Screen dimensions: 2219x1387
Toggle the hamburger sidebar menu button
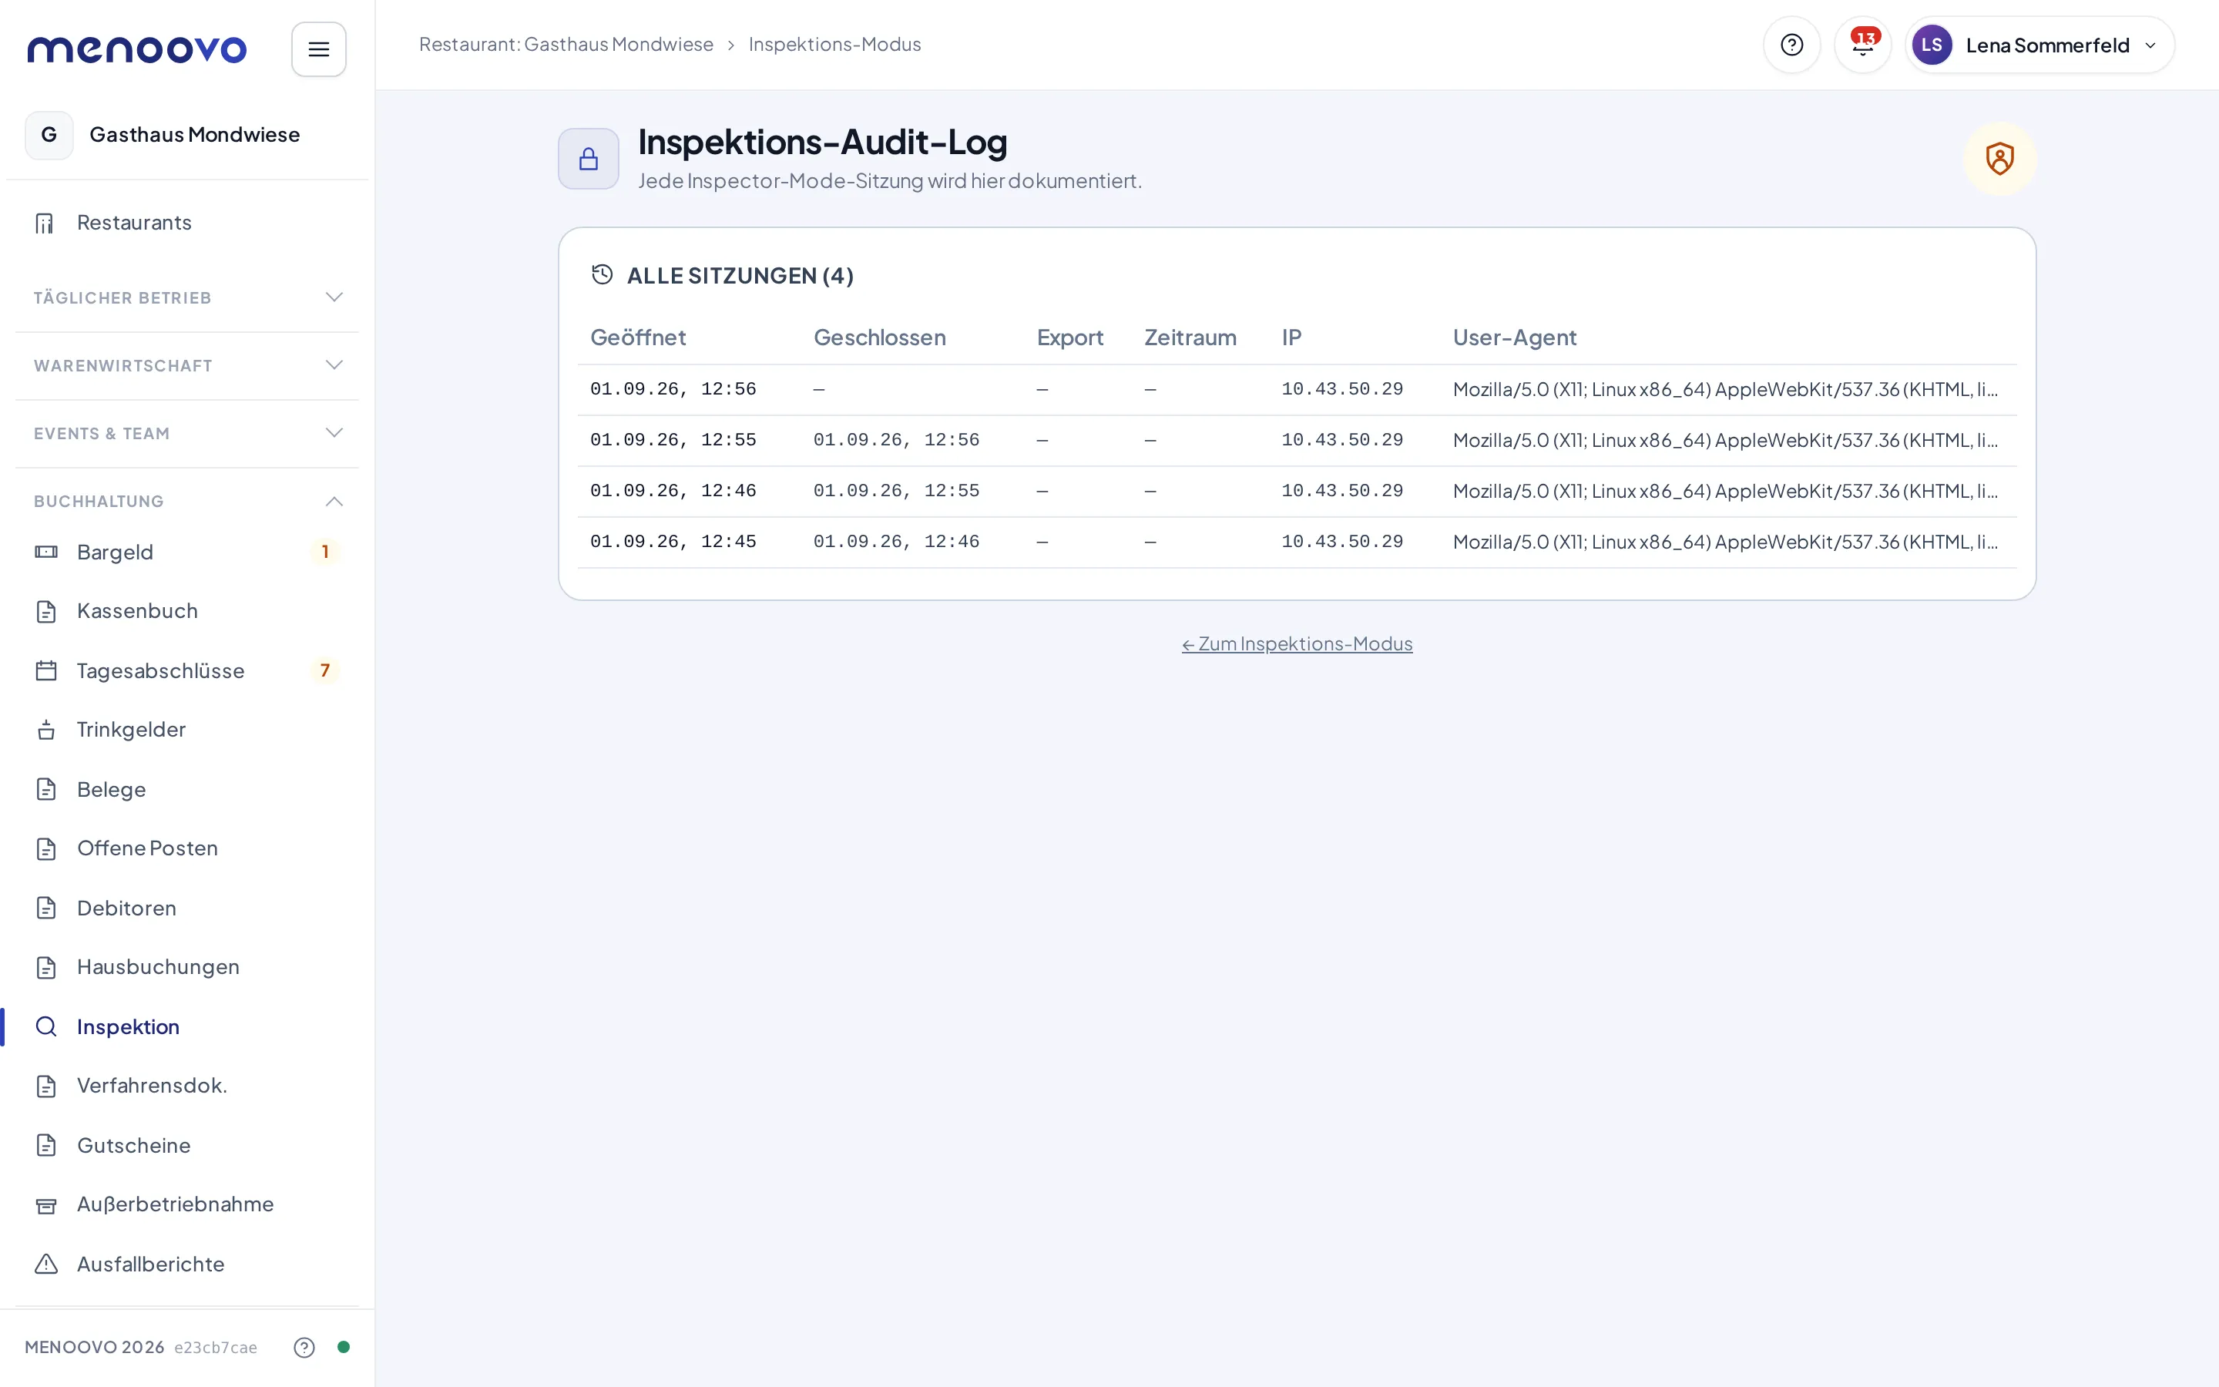tap(318, 49)
